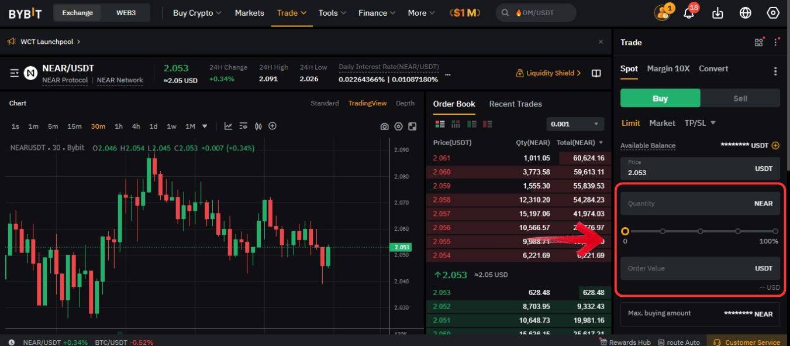The image size is (790, 346).
Task: Select the Sell side toggle
Action: [x=740, y=98]
